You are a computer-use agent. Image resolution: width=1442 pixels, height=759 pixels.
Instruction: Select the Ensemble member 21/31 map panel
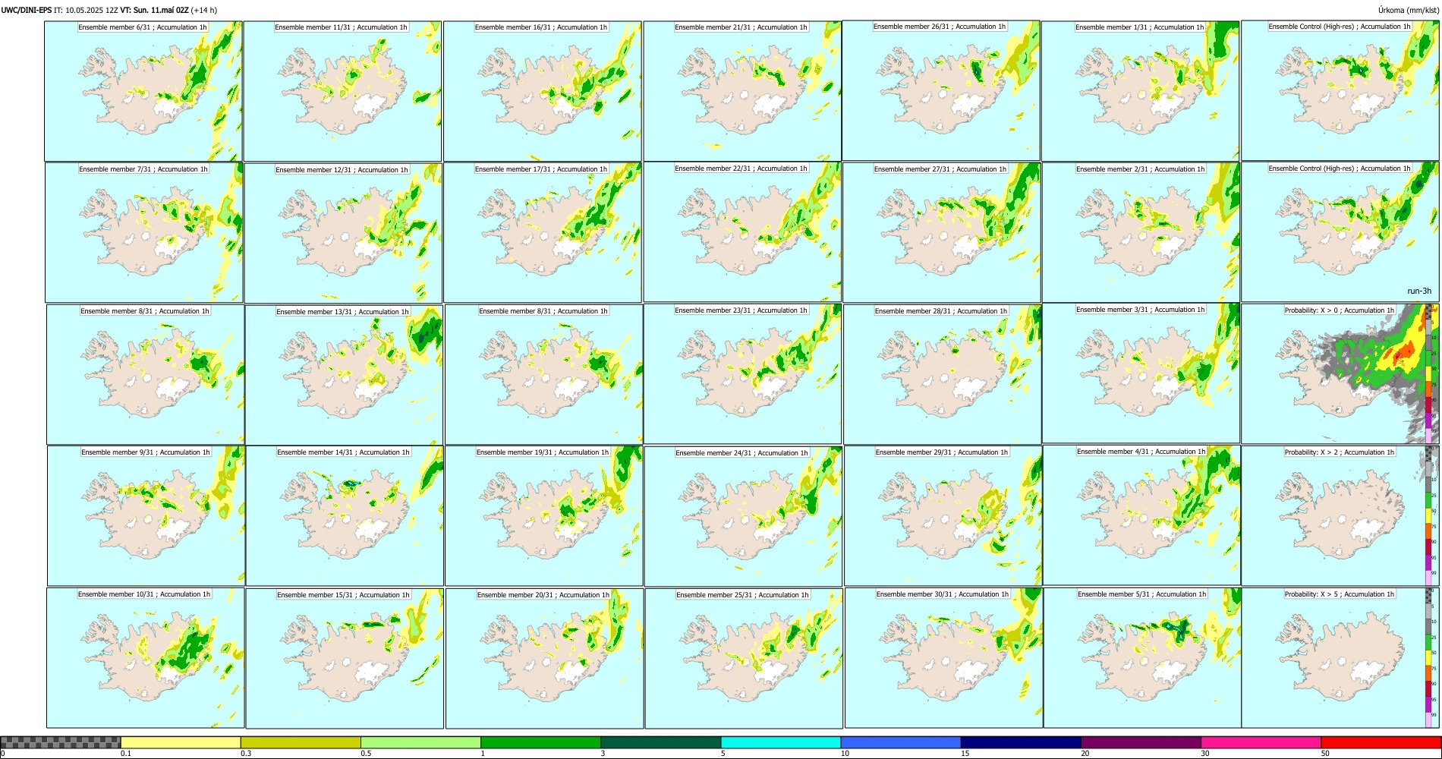pos(742,91)
